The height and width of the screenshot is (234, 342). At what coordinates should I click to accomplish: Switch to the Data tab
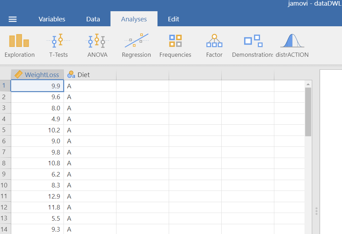93,19
